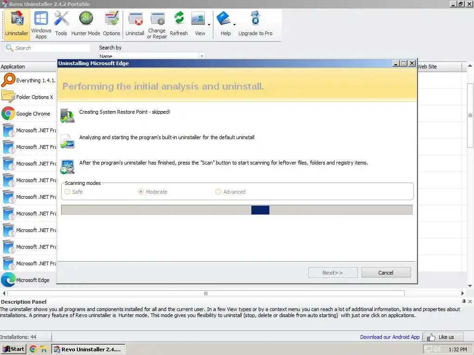Click the system restore point icon
This screenshot has height=355, width=474.
pos(68,116)
